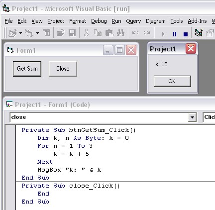Click the Get Sum button
This screenshot has height=210, width=215.
click(x=27, y=69)
